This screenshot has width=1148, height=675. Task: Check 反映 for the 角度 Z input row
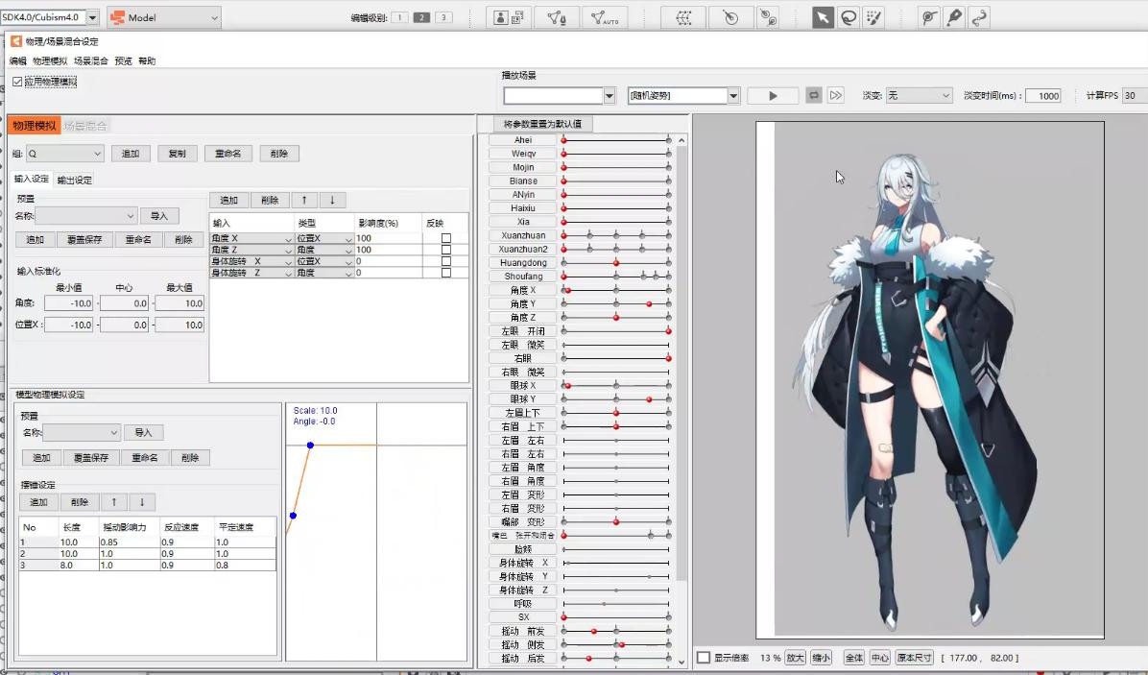click(x=446, y=250)
